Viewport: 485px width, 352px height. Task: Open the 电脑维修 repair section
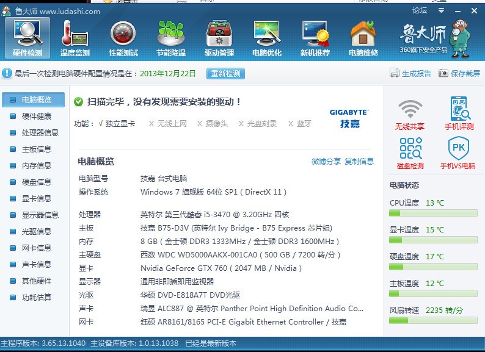tap(363, 38)
